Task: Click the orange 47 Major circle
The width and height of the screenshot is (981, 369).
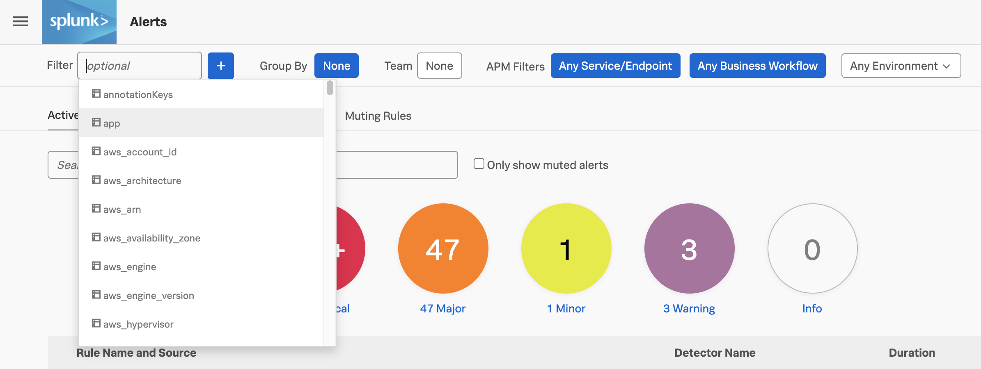Action: (443, 248)
